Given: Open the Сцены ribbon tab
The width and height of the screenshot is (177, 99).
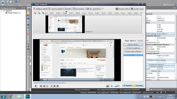Looking at the screenshot, I should [x=20, y=5].
